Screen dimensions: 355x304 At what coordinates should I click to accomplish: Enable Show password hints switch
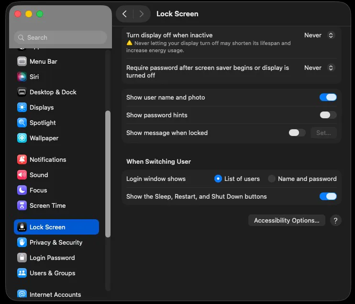pyautogui.click(x=328, y=115)
